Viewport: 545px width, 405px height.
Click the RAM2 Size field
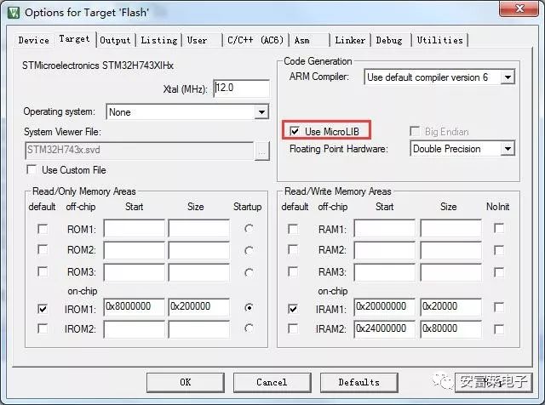(450, 250)
